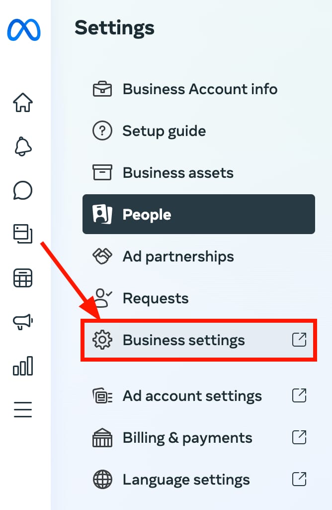Screen dimensions: 332x510
Task: Open Insights via the bar chart icon
Action: coord(22,365)
